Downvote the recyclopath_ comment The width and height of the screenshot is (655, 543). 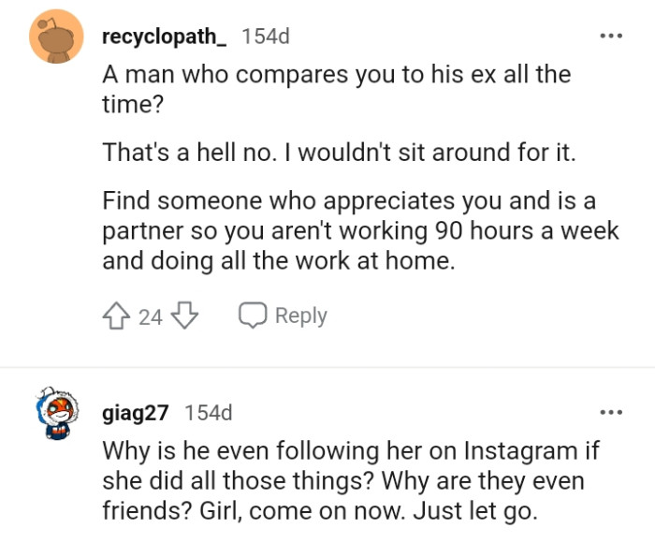(185, 316)
